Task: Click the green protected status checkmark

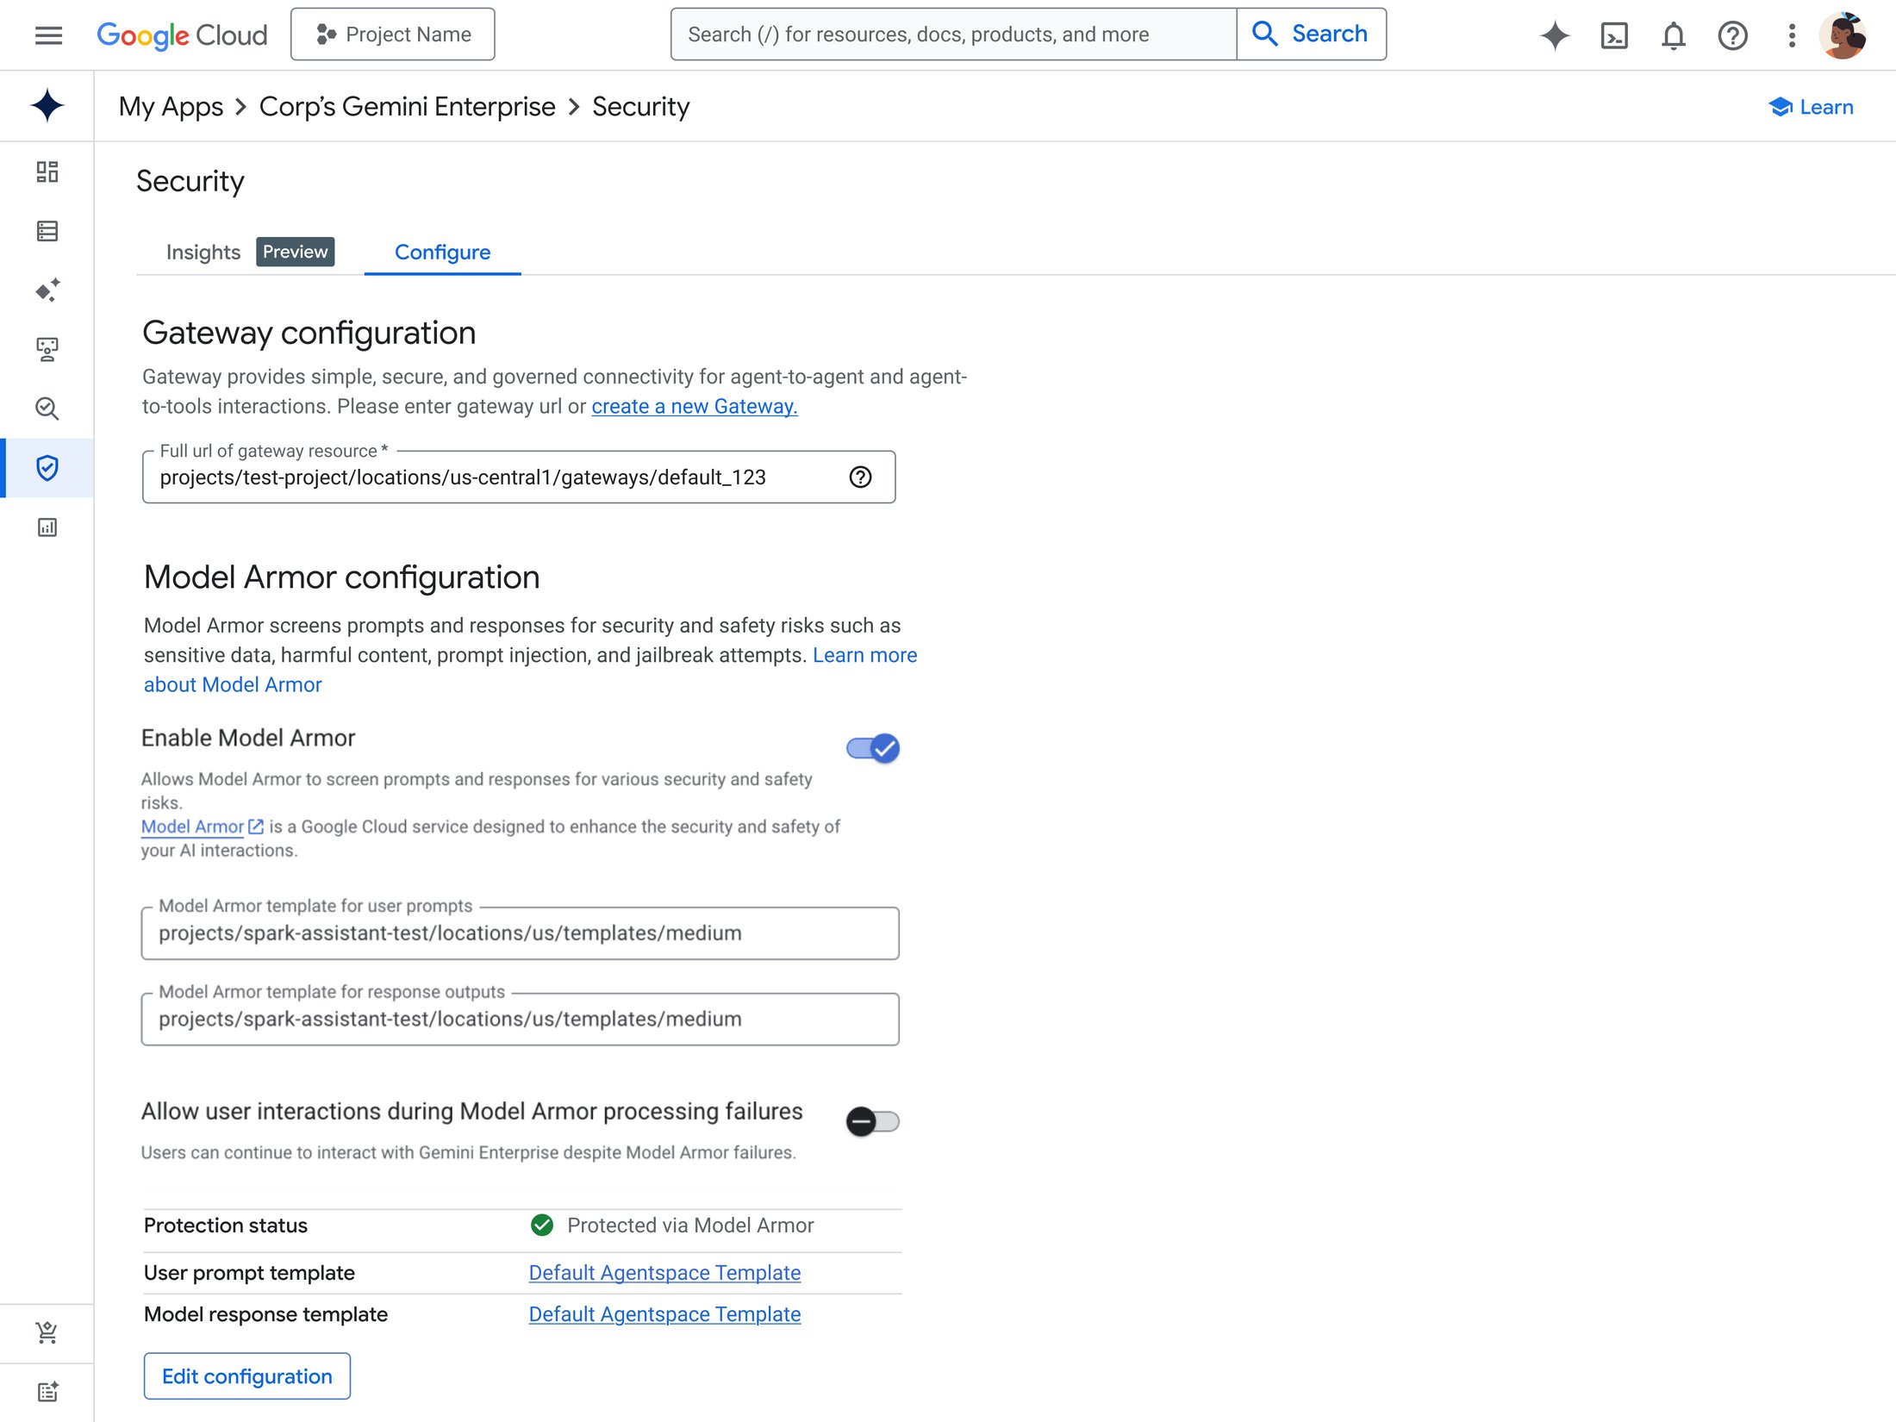Action: point(542,1225)
